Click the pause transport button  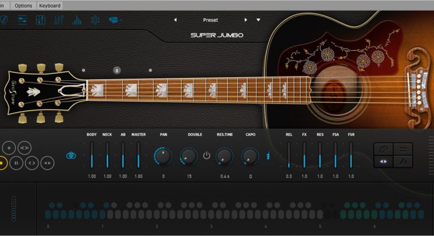(x=17, y=162)
